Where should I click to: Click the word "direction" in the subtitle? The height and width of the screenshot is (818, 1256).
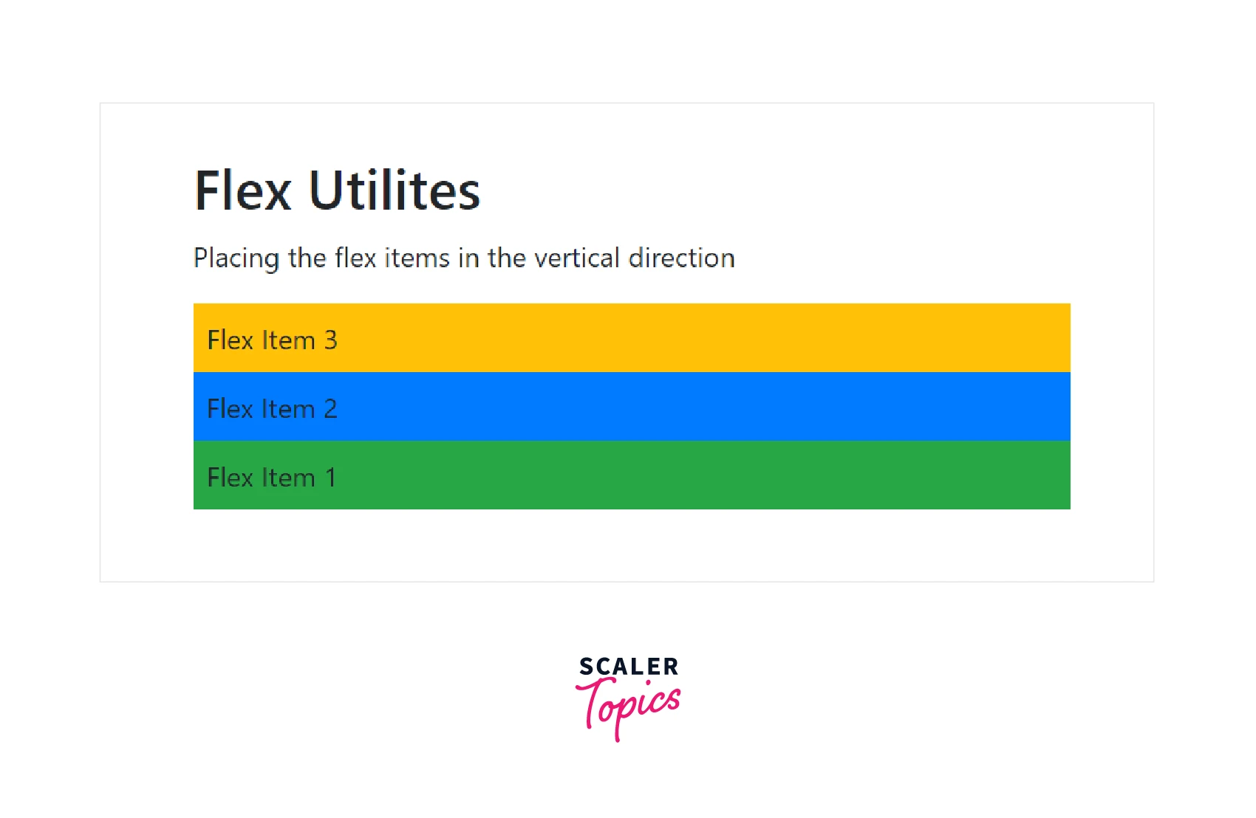(x=681, y=258)
